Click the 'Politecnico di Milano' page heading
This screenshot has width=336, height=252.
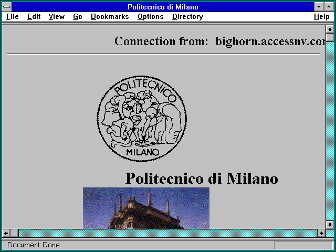[202, 178]
